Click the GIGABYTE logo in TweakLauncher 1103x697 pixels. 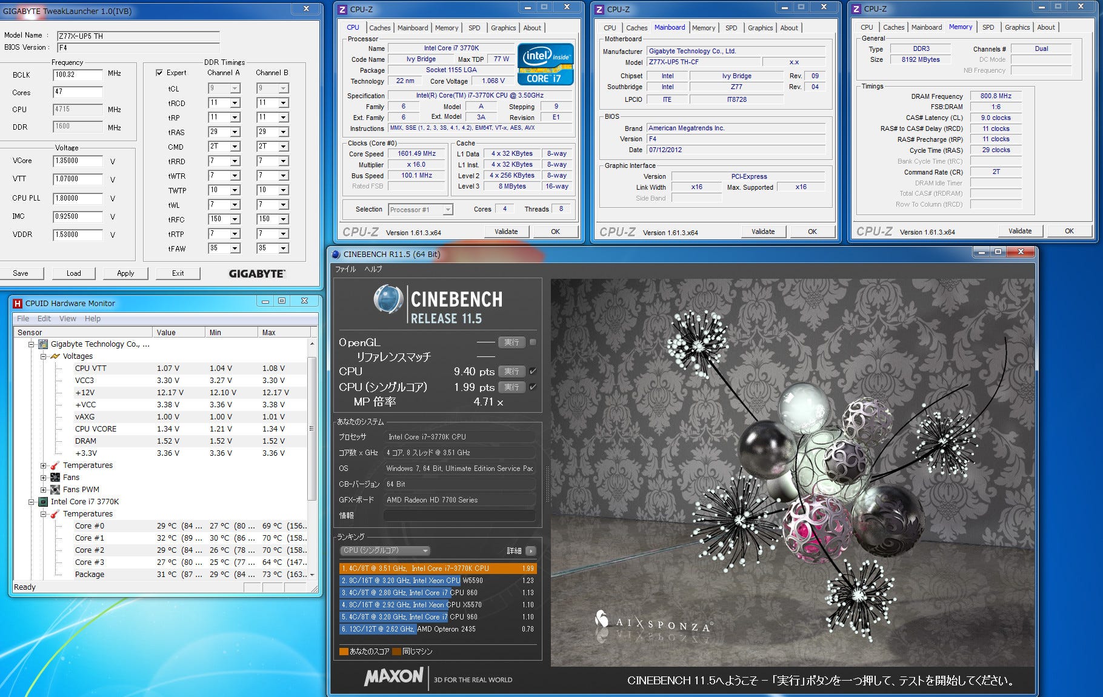(x=257, y=274)
